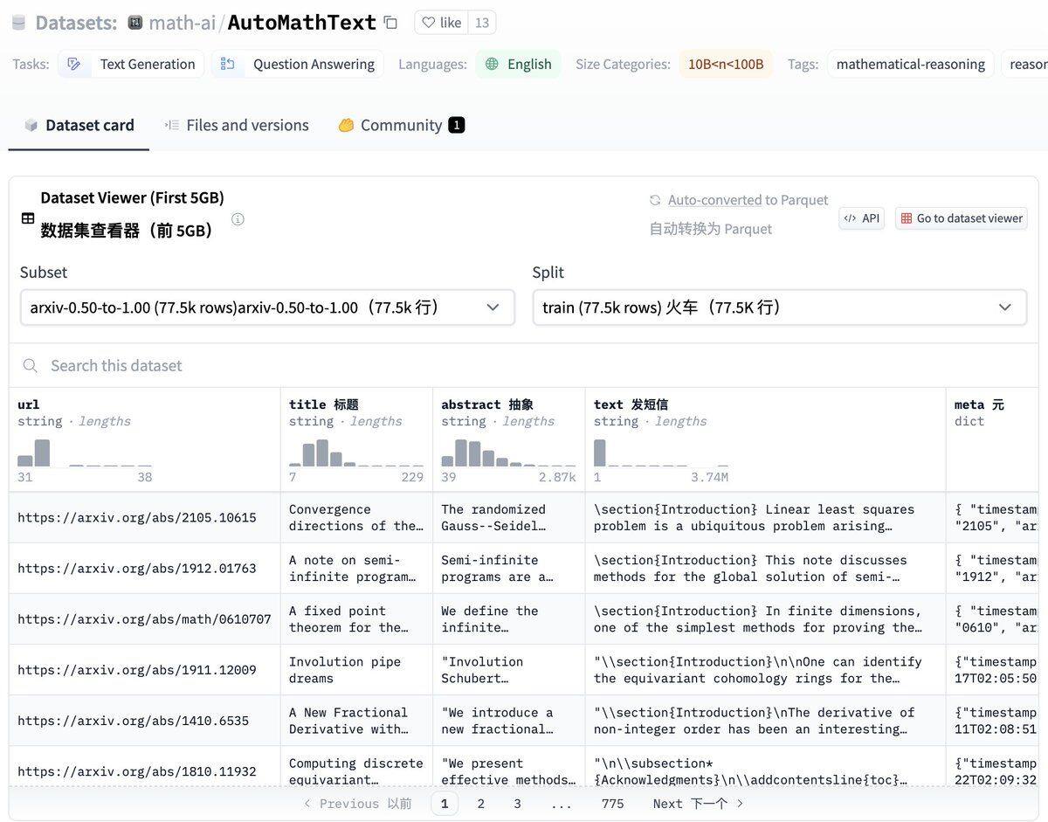The height and width of the screenshot is (822, 1048).
Task: Jump to last page 775
Action: click(x=613, y=804)
